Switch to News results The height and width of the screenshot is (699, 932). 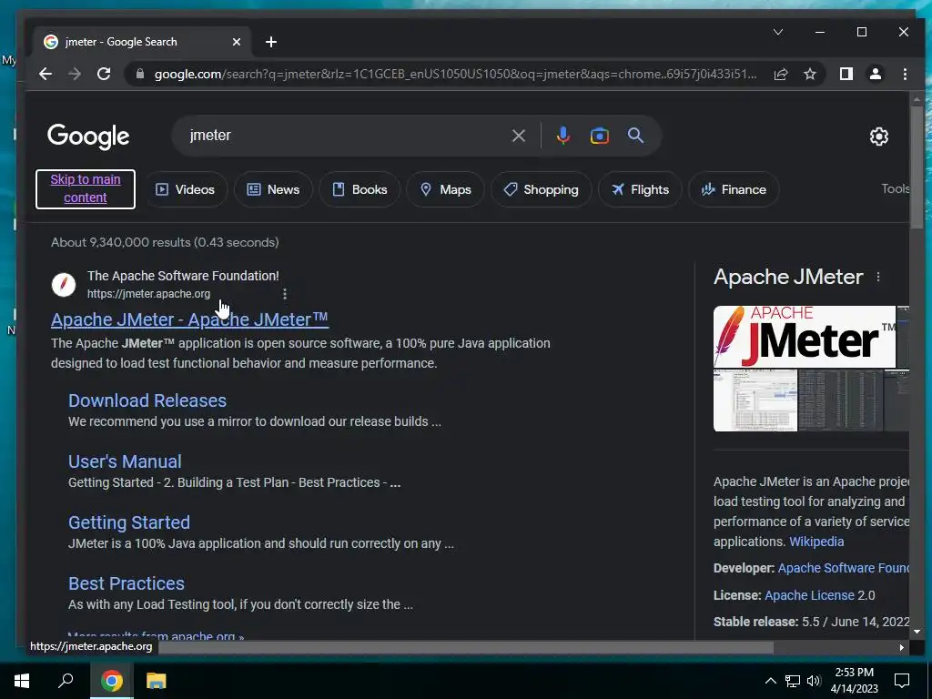273,189
